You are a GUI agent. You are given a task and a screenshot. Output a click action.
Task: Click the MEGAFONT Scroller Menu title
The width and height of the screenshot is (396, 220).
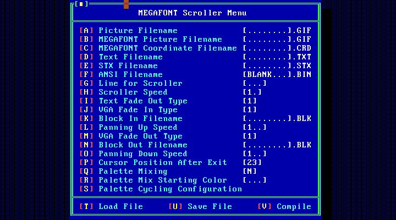[x=193, y=13]
